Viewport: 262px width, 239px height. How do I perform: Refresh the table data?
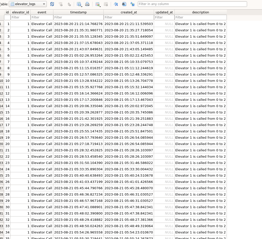[52, 4]
